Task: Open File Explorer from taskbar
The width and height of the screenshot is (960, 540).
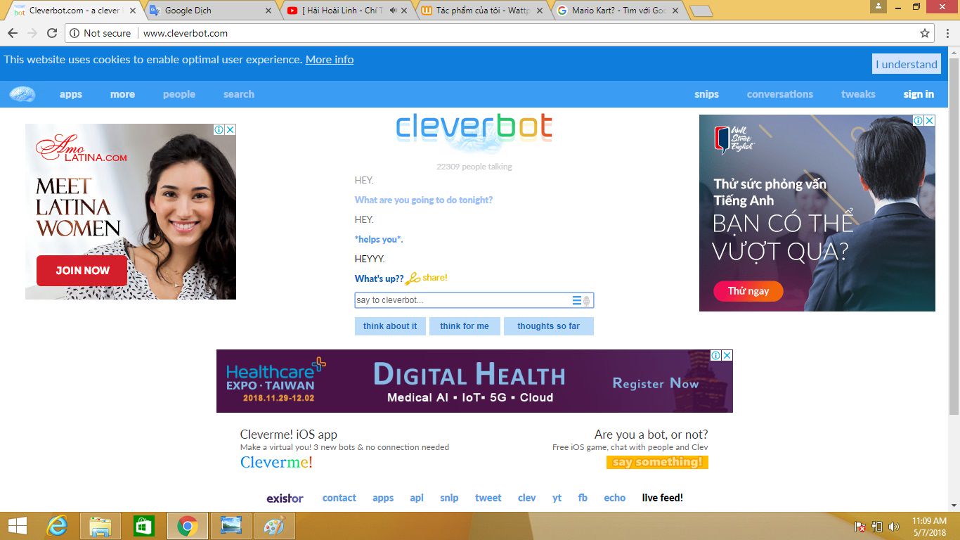Action: click(x=100, y=526)
